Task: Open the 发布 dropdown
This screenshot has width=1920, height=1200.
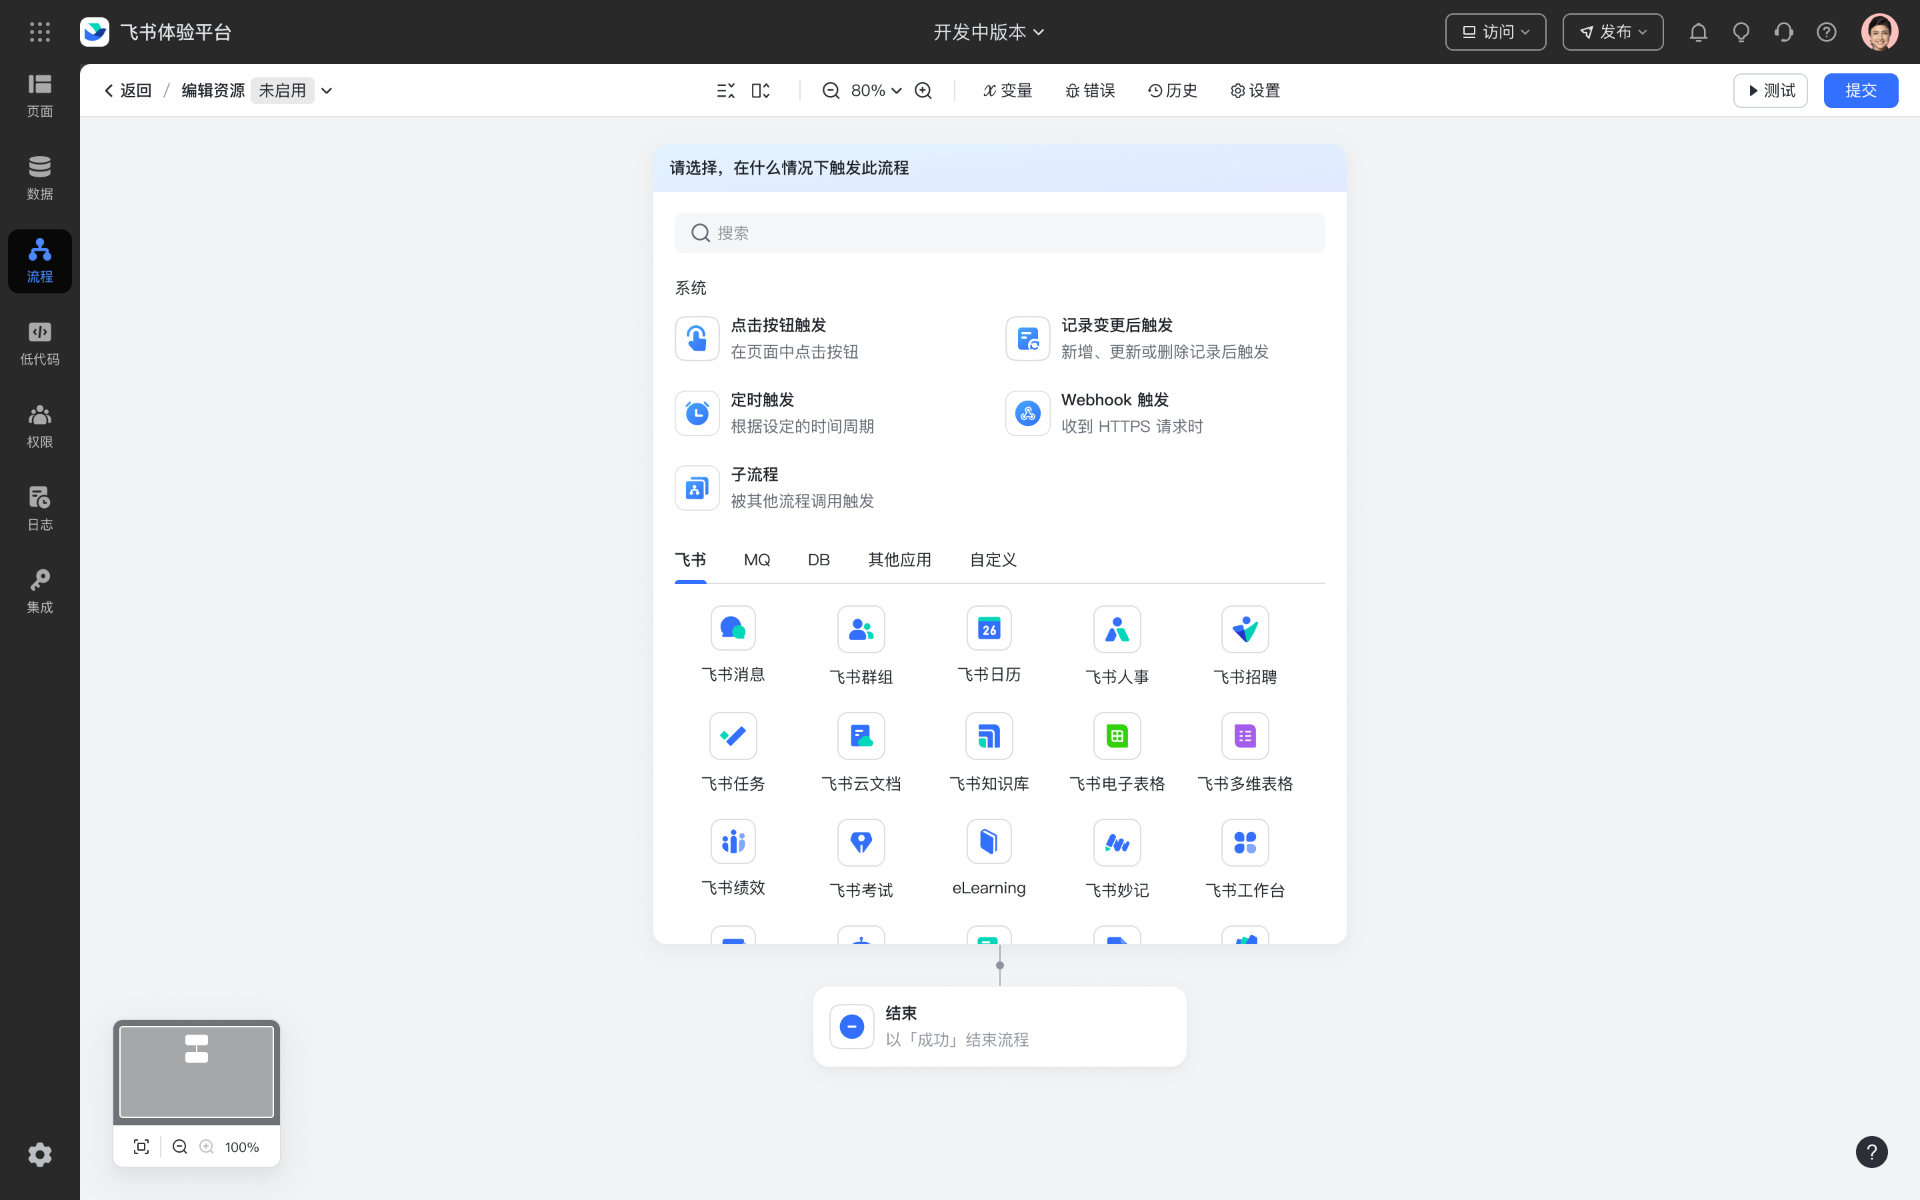Action: click(x=1613, y=32)
